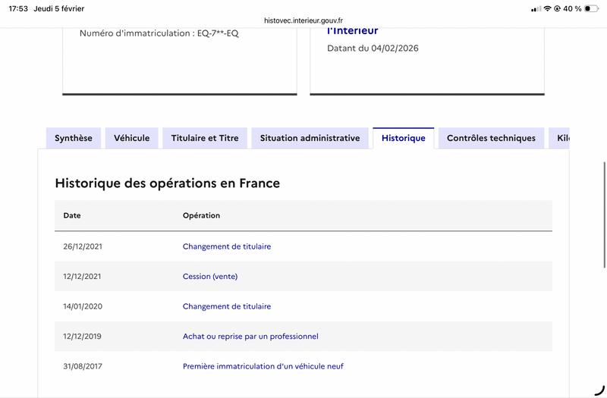Tap the cellular signal bars icon
Viewport: 607px width, 398px height.
click(536, 8)
